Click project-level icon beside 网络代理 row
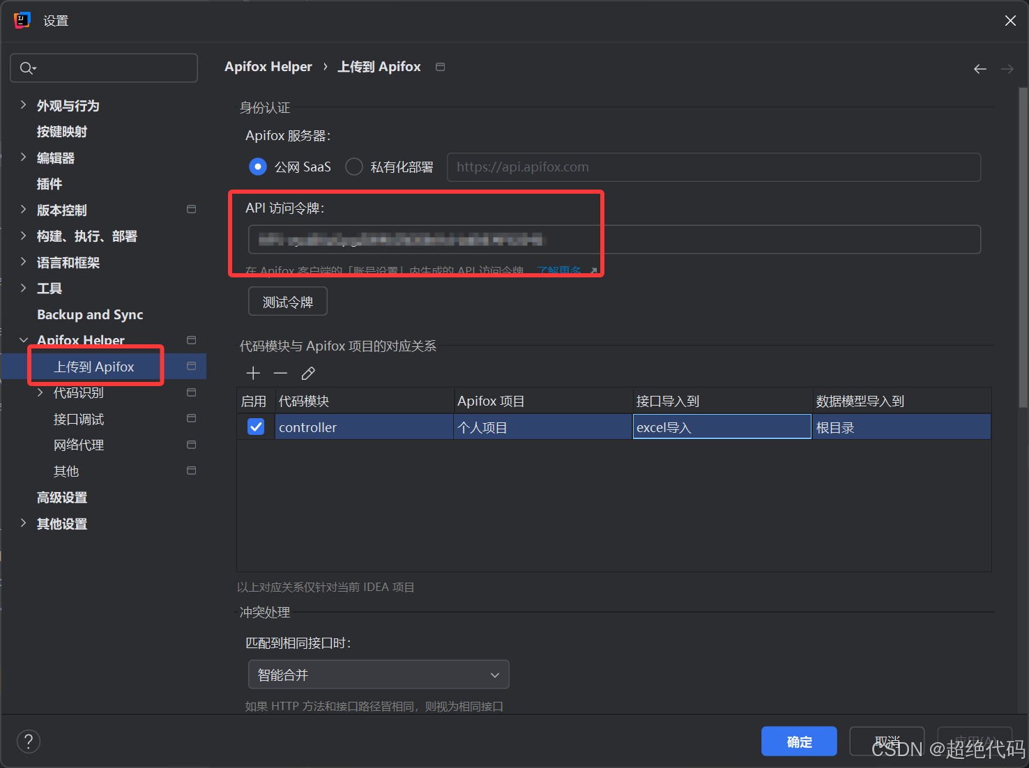 click(x=192, y=445)
